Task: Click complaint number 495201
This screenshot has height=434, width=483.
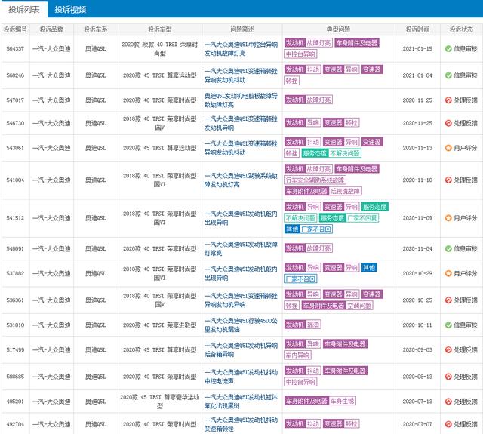Action: coord(15,402)
